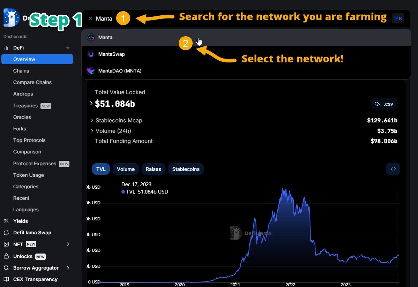Click the DeFi bar chart sidebar icon
The width and height of the screenshot is (418, 287).
(6, 48)
